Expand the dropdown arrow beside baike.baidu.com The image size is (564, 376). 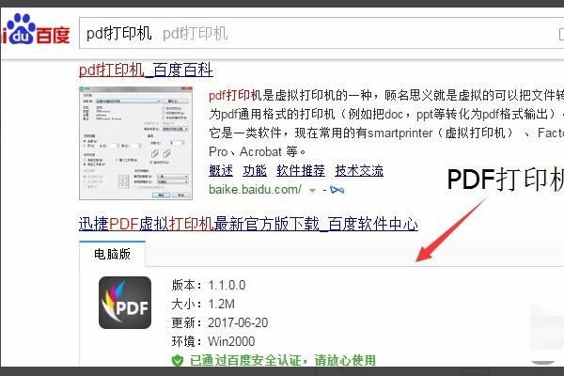pyautogui.click(x=312, y=191)
